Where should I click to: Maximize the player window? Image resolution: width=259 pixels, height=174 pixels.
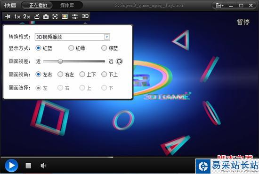pos(241,6)
